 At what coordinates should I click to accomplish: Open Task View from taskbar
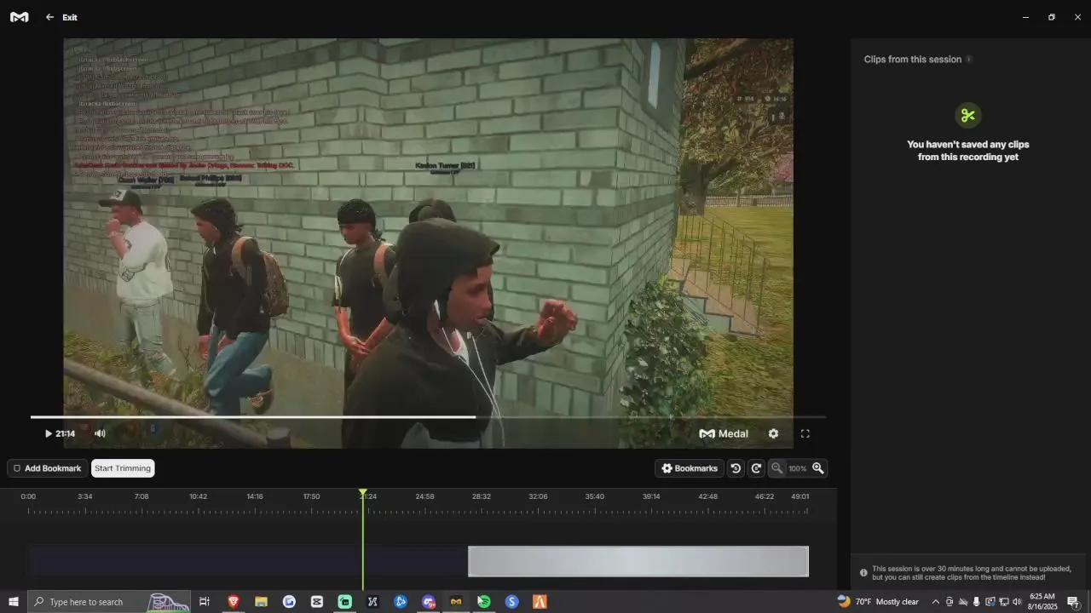click(205, 602)
